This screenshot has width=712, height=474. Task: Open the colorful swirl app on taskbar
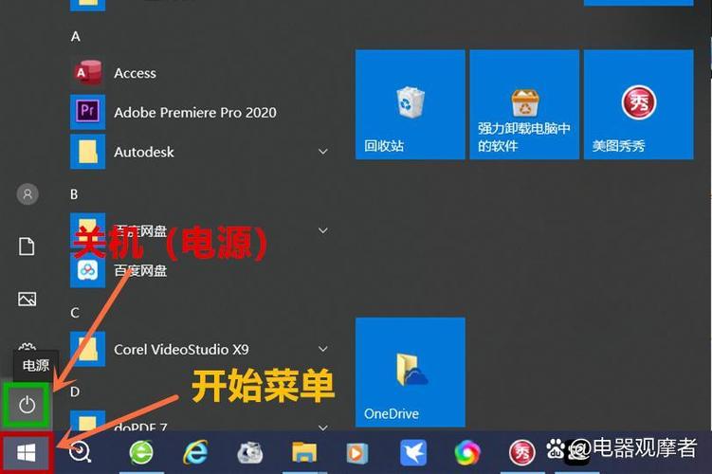466,452
